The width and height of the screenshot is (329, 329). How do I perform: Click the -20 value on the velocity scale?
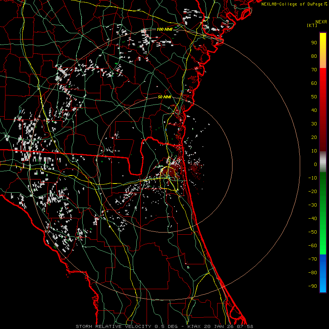[x=313, y=192]
